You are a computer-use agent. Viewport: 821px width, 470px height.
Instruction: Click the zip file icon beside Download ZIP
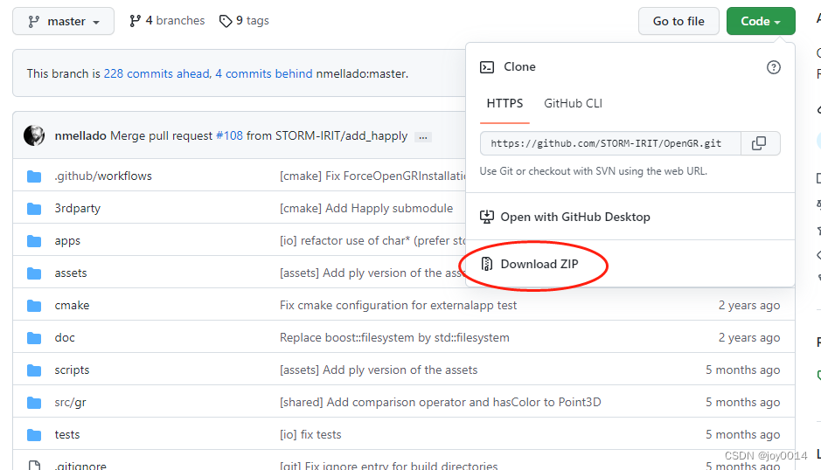coord(487,264)
